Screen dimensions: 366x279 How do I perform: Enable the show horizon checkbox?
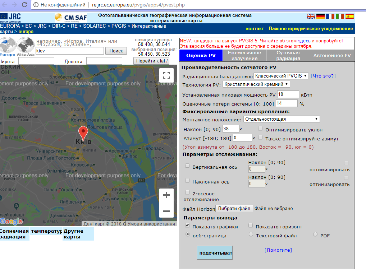point(251,225)
